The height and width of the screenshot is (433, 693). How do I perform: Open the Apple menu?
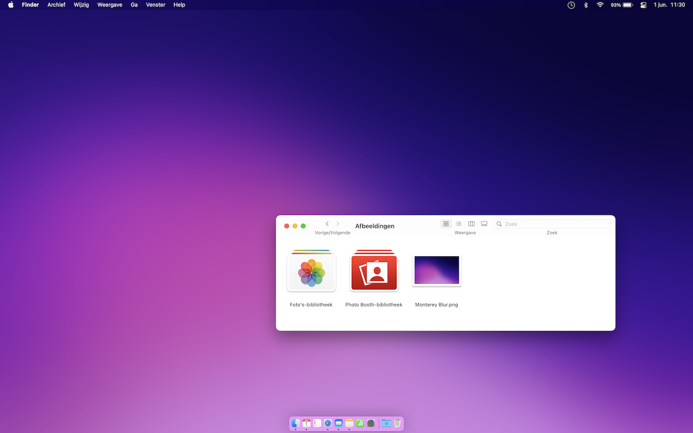11,5
